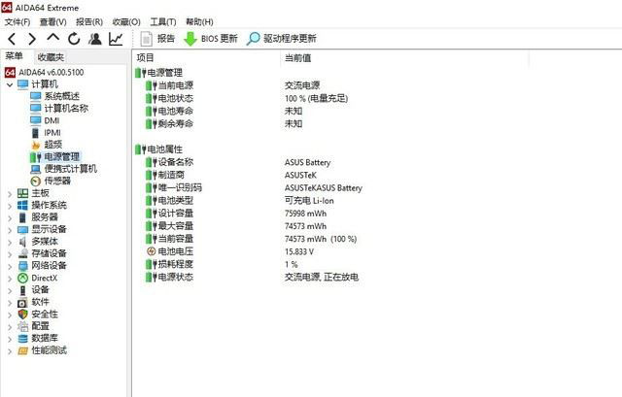622x397 pixels.
Task: Click the 当前值 column header
Action: pos(297,58)
